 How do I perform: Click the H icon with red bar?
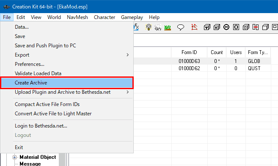tap(256, 27)
